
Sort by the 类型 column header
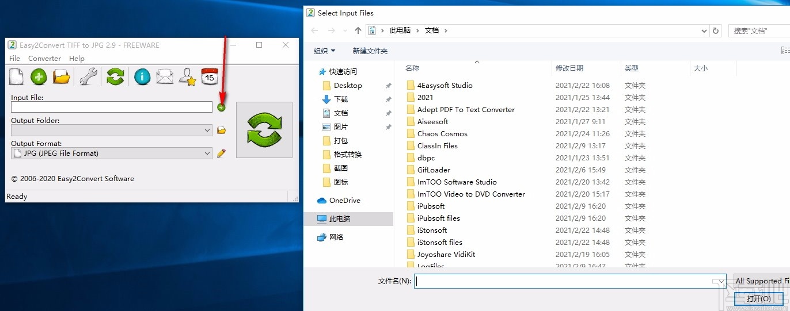[x=631, y=68]
